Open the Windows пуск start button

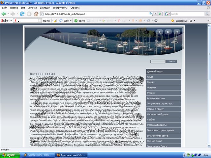pos(10,155)
